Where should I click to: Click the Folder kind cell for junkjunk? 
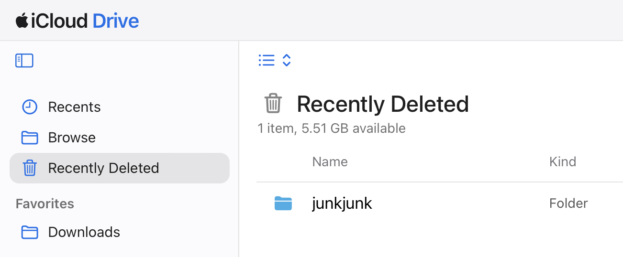(x=568, y=203)
